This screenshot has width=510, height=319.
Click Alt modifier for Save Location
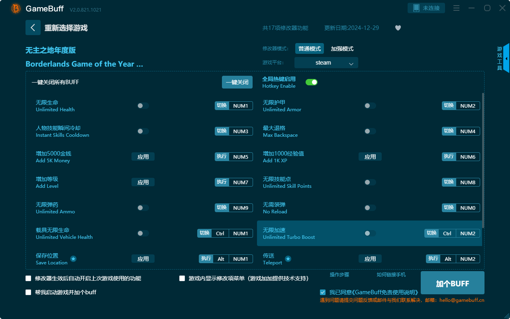221,259
